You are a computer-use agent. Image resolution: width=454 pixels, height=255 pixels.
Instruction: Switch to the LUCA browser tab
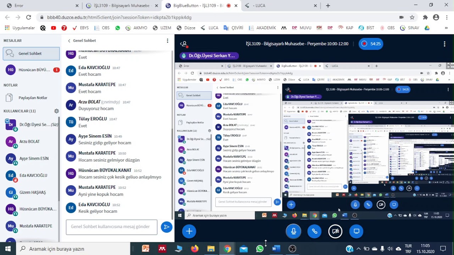click(280, 6)
